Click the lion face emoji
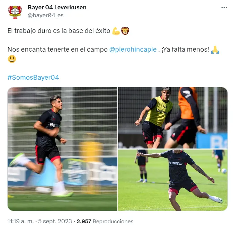233x225 pixels. click(125, 31)
